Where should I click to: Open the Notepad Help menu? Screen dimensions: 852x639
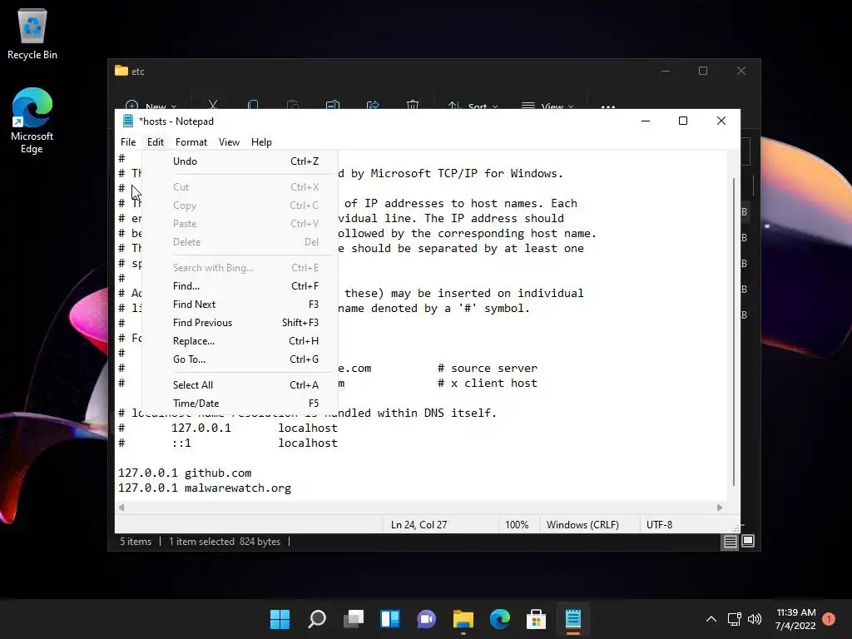261,141
